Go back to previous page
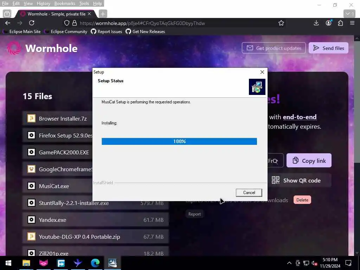Viewport: 360px width, 270px height. click(x=8, y=23)
